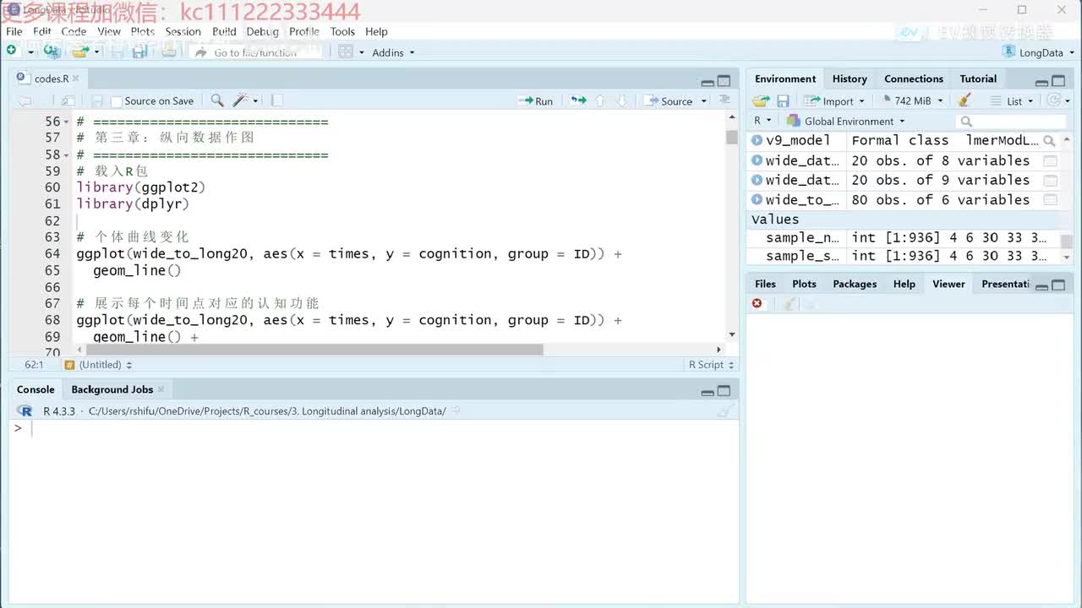1082x608 pixels.
Task: Expand the wide_to_ data frame row
Action: [757, 200]
